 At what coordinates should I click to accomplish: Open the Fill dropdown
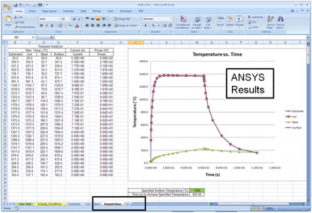coord(253,22)
